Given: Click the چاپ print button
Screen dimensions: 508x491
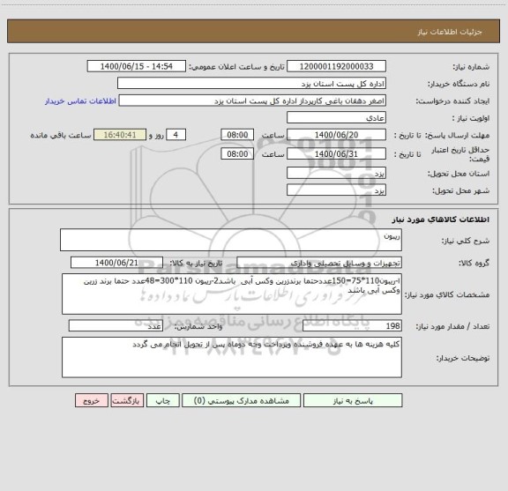Looking at the screenshot, I should click(162, 400).
